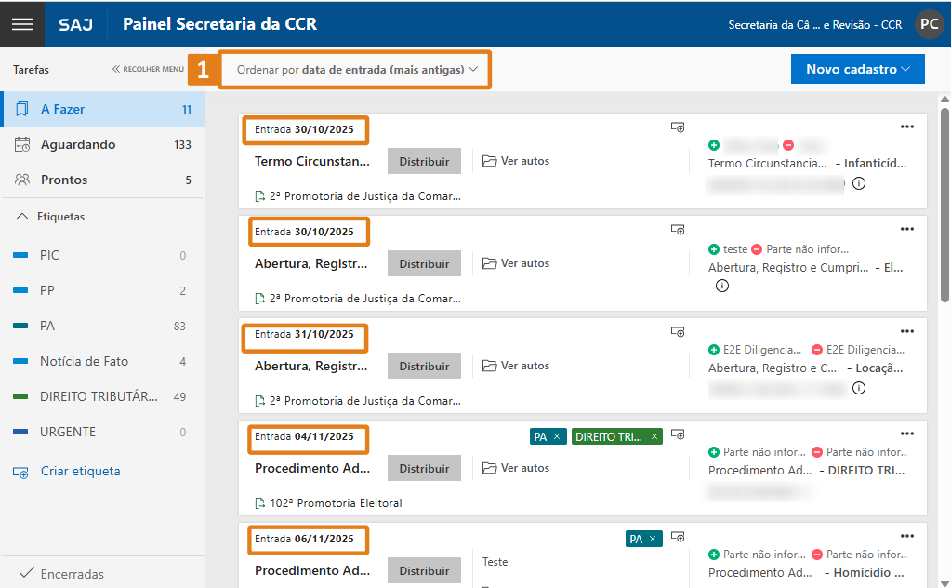The height and width of the screenshot is (588, 951).
Task: Open three-dots menu on fourth card
Action: (x=906, y=434)
